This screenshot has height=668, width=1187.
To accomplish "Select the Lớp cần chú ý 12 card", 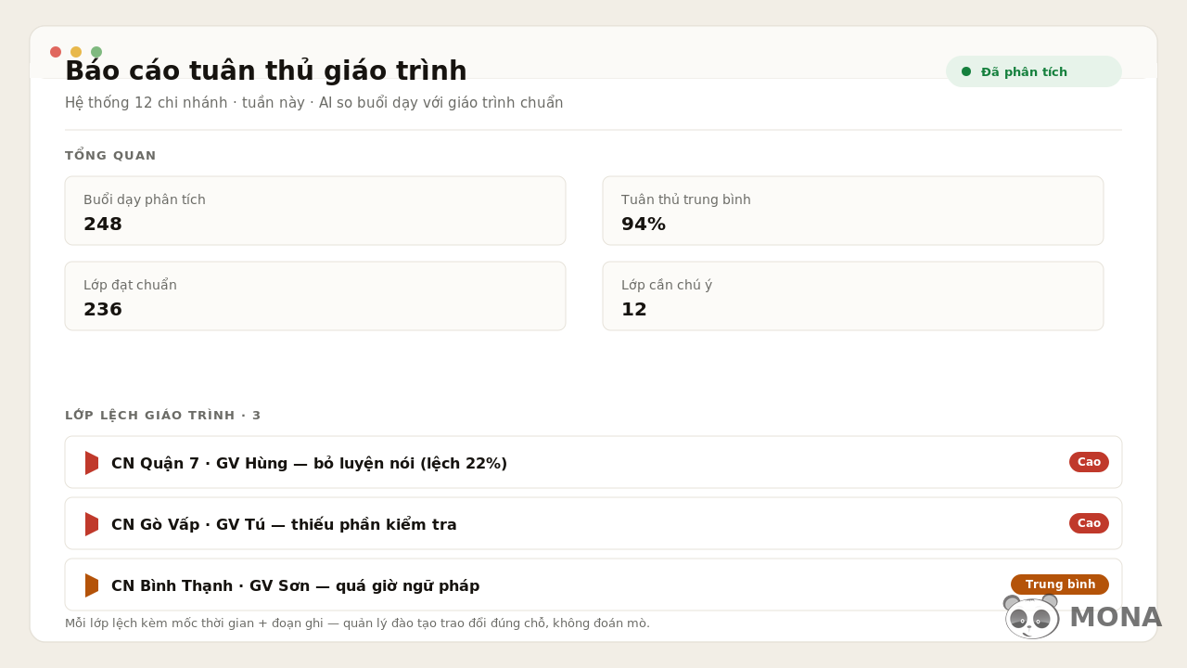I will 853,296.
